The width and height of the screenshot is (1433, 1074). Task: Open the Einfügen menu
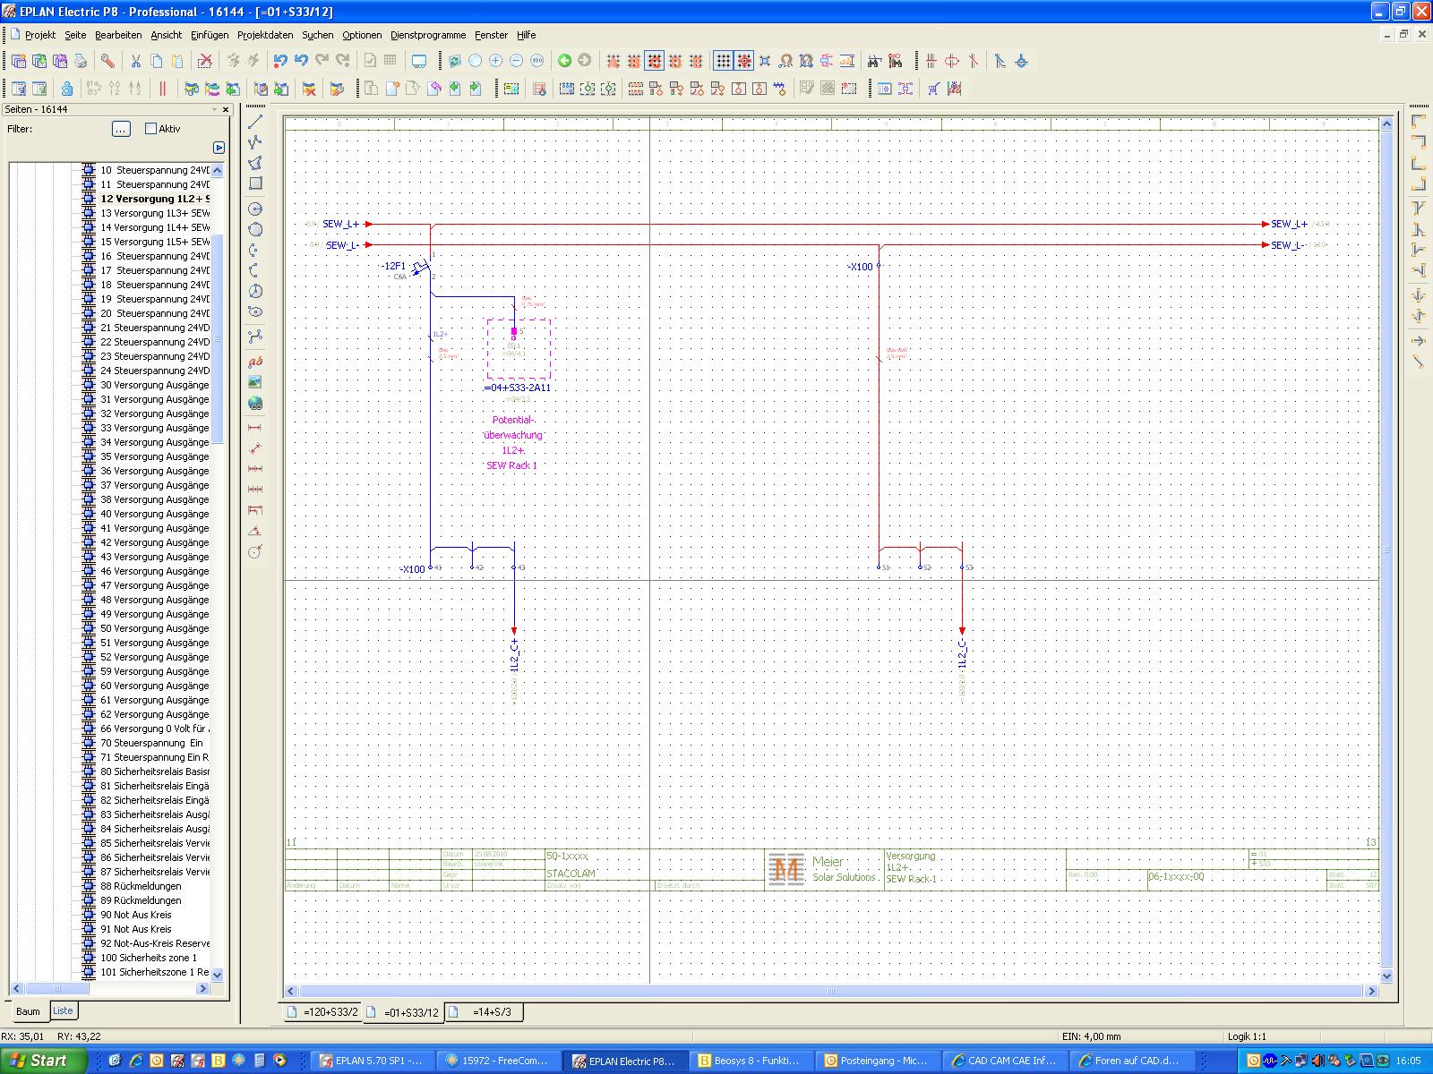coord(210,35)
